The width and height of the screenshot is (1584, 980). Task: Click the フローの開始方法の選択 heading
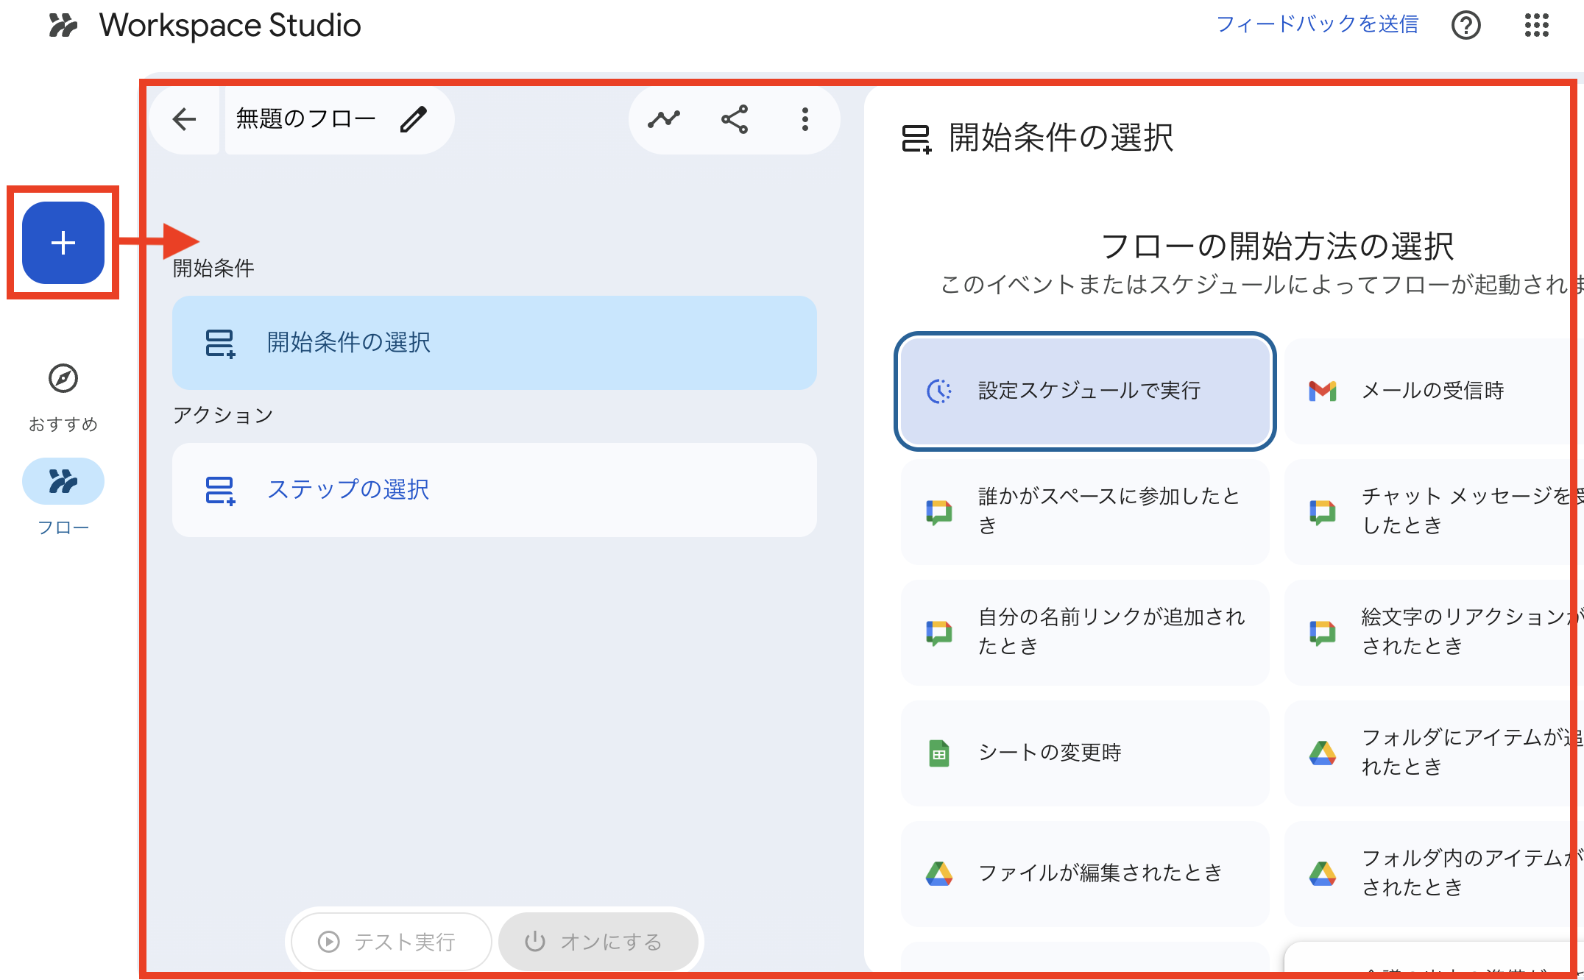click(x=1276, y=246)
